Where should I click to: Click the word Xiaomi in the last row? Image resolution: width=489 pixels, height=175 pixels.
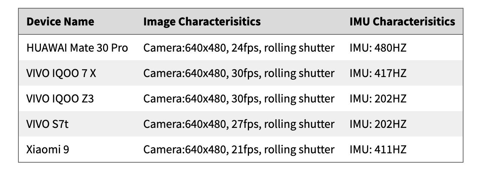click(x=43, y=150)
